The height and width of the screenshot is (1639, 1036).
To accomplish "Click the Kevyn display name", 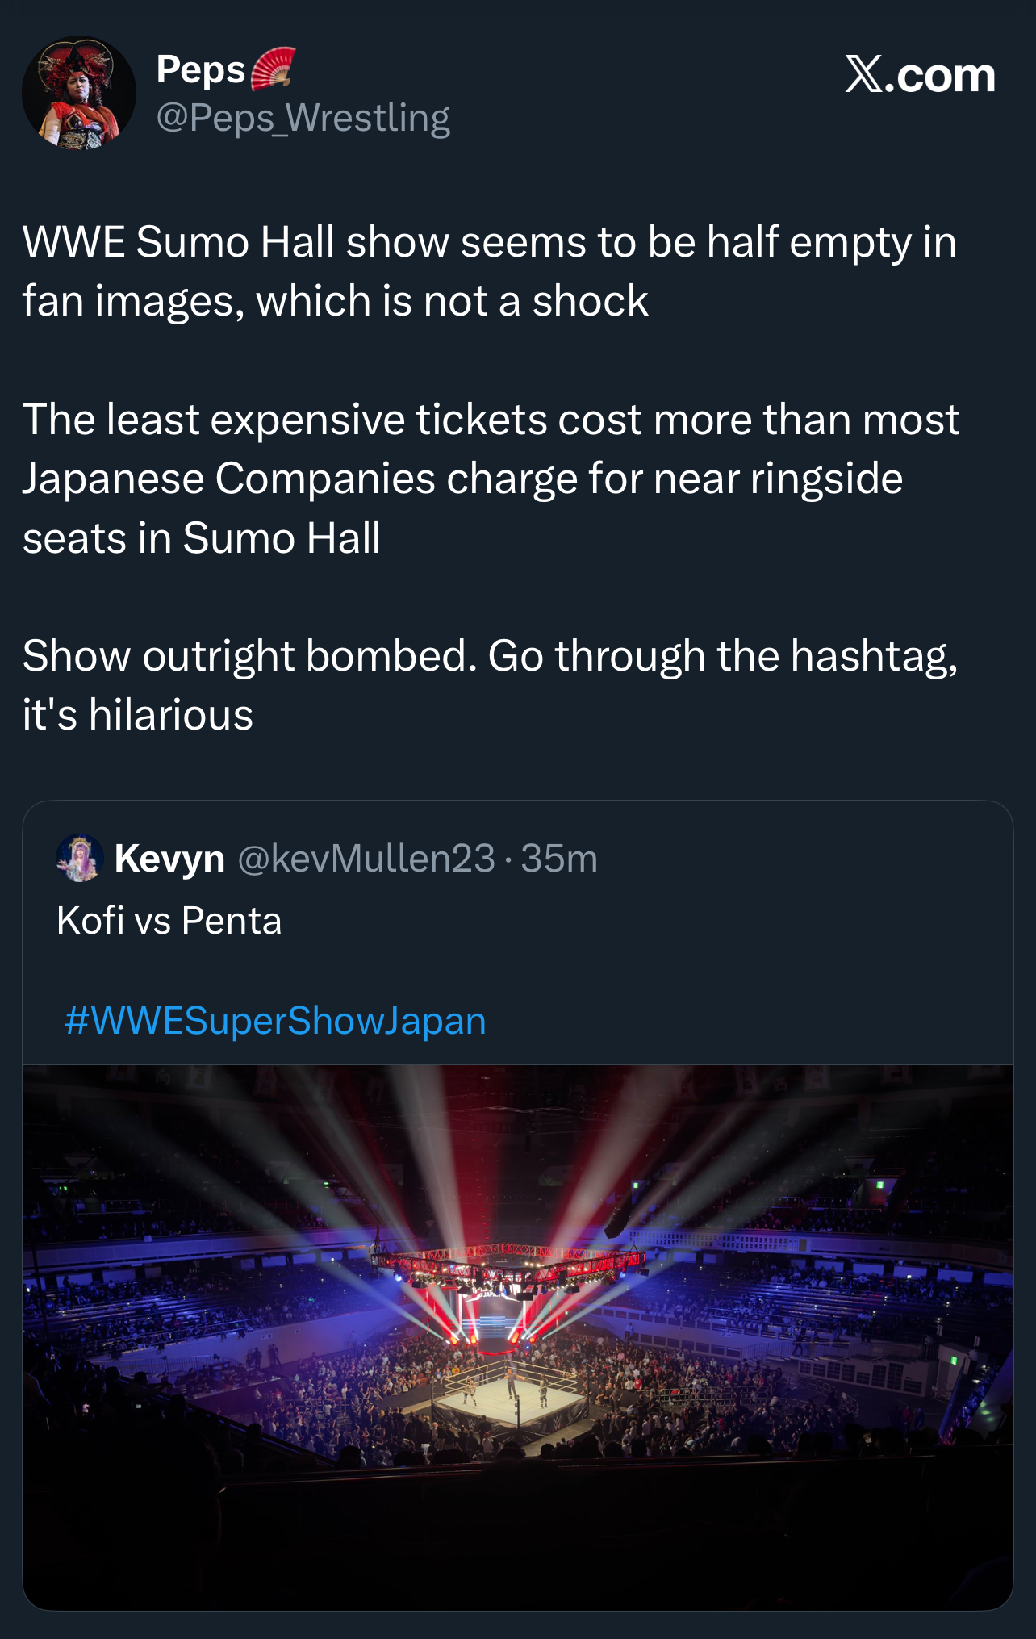I will (x=169, y=858).
